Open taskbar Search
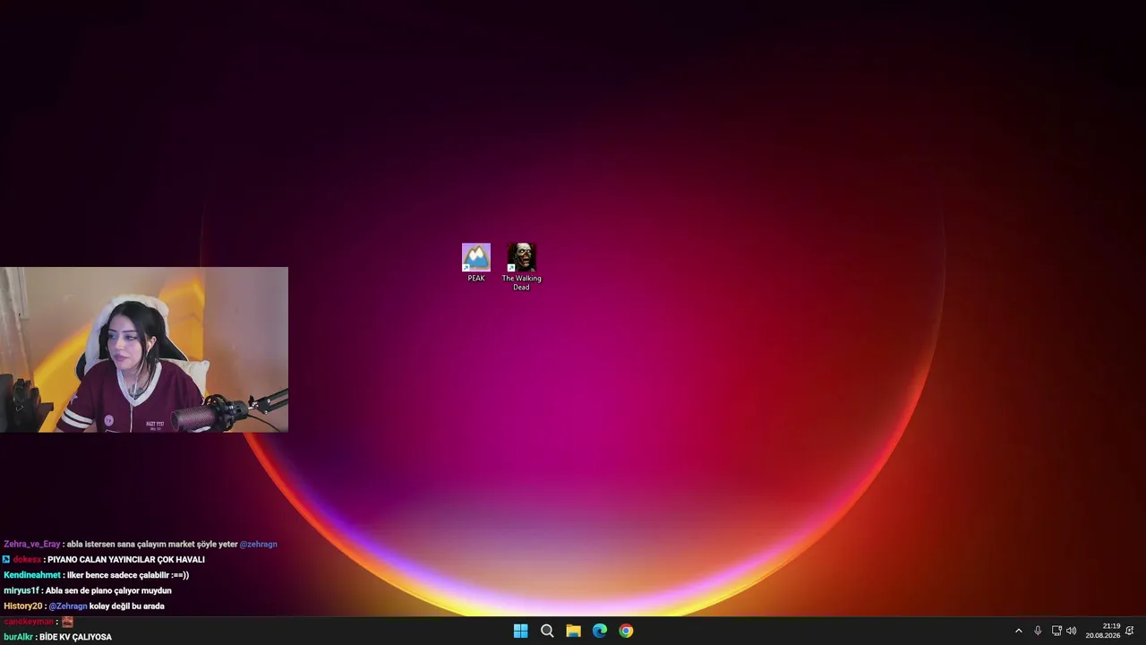Viewport: 1146px width, 645px height. pos(547,631)
